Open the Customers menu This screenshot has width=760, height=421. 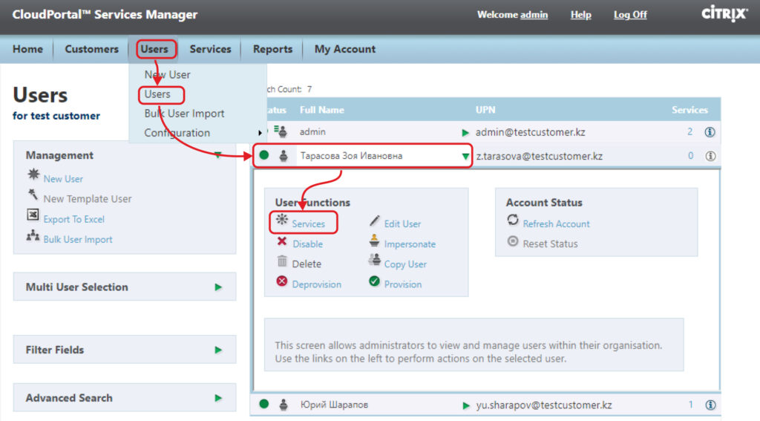point(91,49)
